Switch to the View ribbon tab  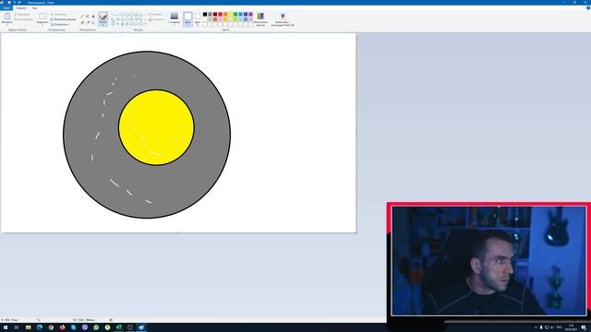[34, 8]
